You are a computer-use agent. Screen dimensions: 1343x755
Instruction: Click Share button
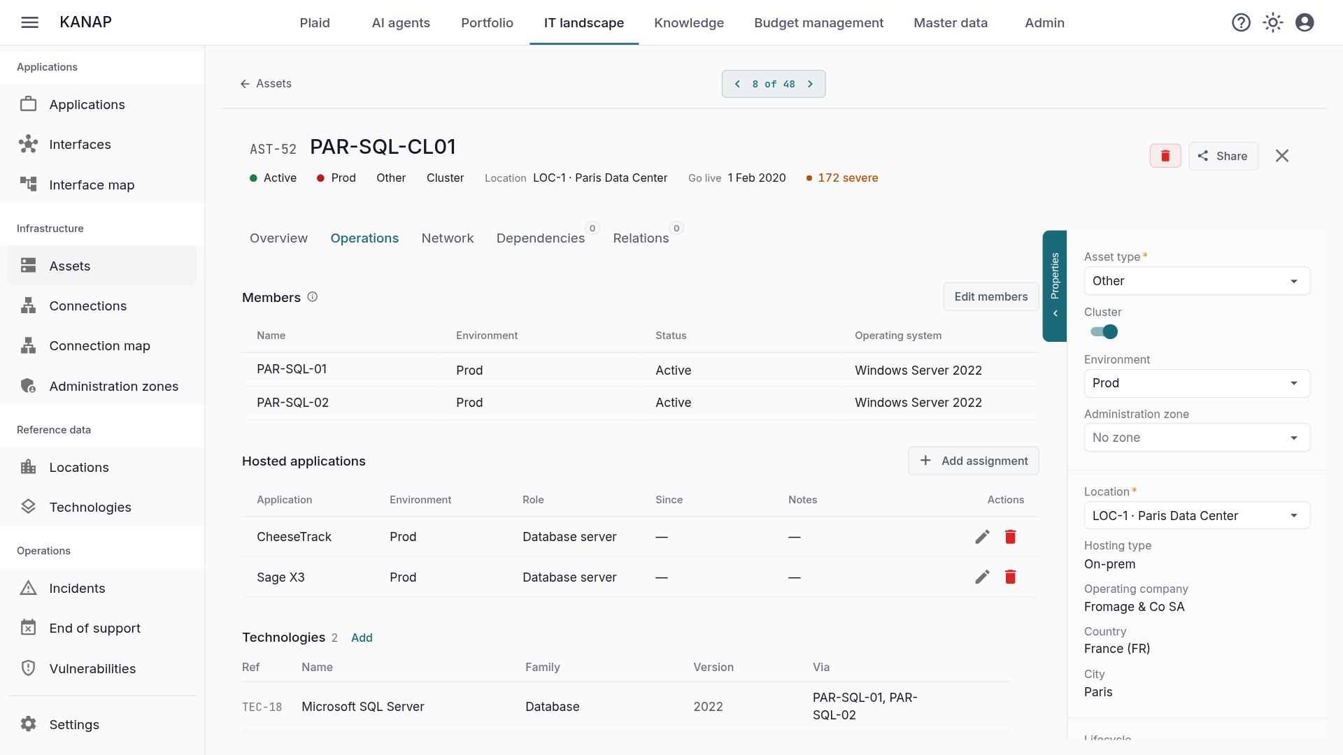click(x=1223, y=156)
